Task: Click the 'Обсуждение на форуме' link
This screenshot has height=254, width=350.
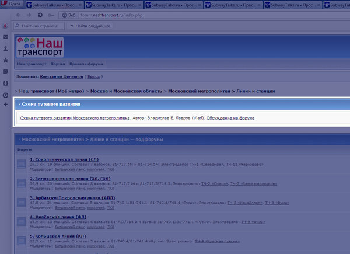Action: point(230,118)
